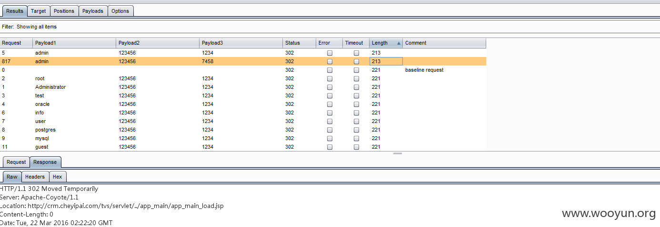Select the 'root' payload row
Image resolution: width=660 pixels, height=227 pixels.
243,78
